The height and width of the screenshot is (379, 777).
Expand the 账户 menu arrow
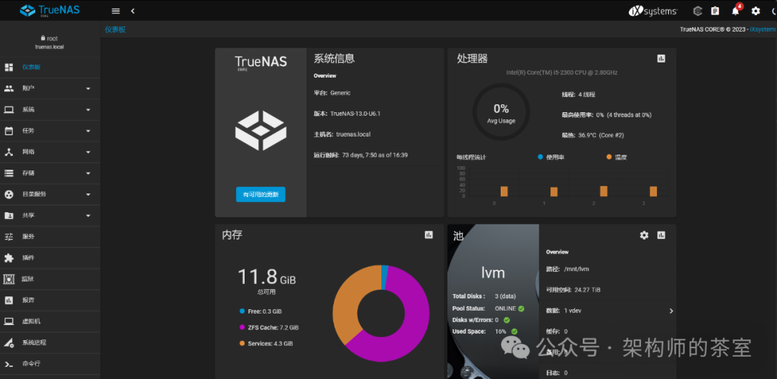[88, 88]
